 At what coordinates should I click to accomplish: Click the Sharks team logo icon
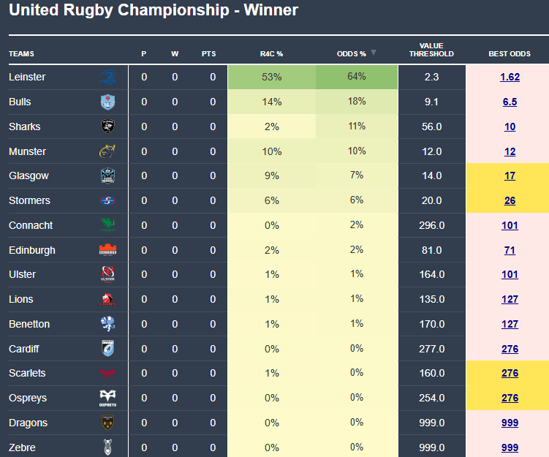click(x=108, y=126)
